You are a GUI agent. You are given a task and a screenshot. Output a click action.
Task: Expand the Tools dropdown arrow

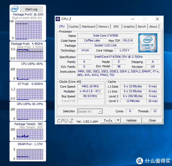click(x=118, y=120)
